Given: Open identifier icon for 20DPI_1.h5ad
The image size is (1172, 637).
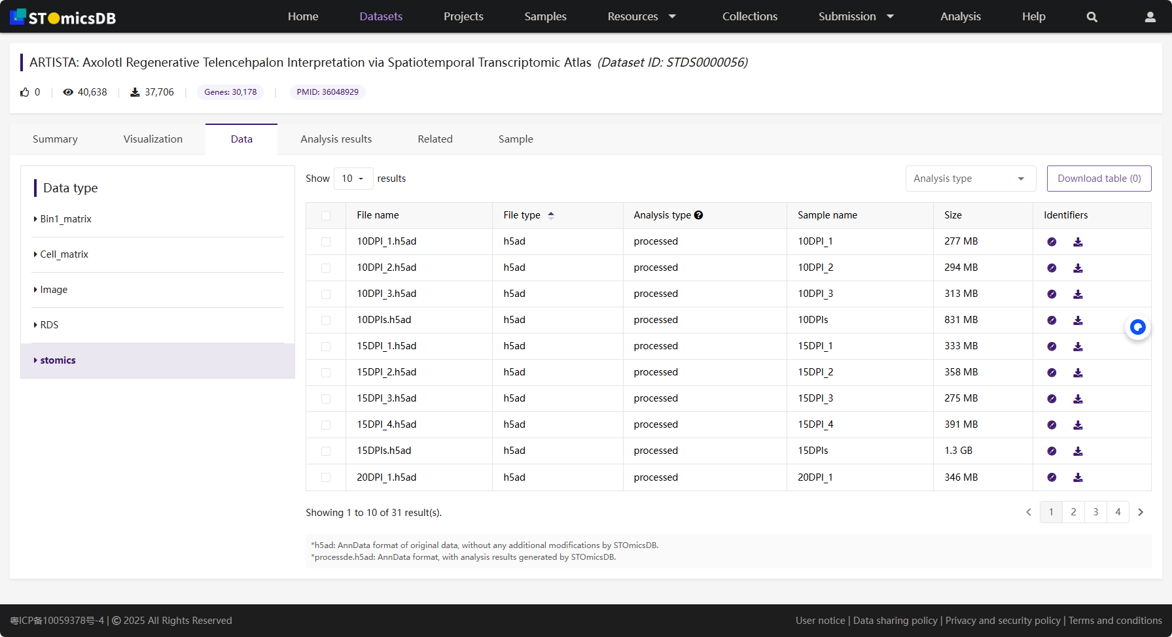Looking at the screenshot, I should point(1052,477).
